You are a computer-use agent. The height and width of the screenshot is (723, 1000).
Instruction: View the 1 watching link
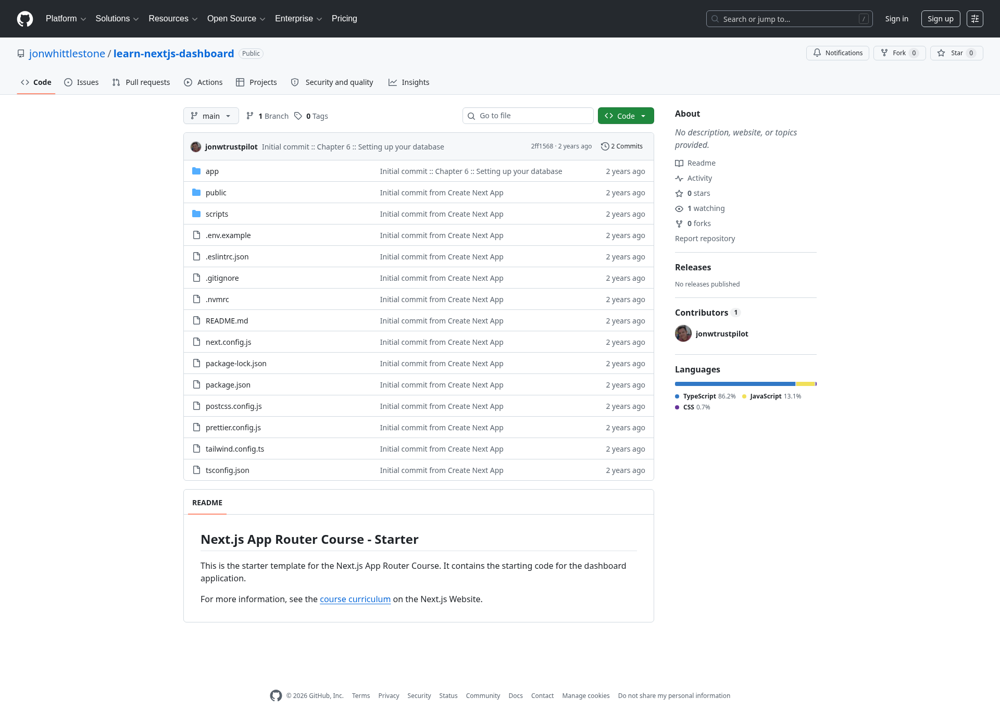pos(700,208)
